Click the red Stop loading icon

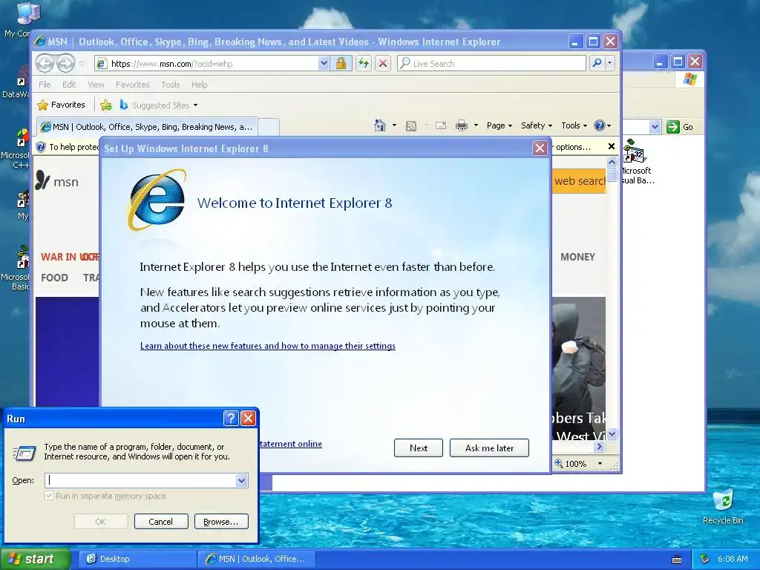(383, 64)
